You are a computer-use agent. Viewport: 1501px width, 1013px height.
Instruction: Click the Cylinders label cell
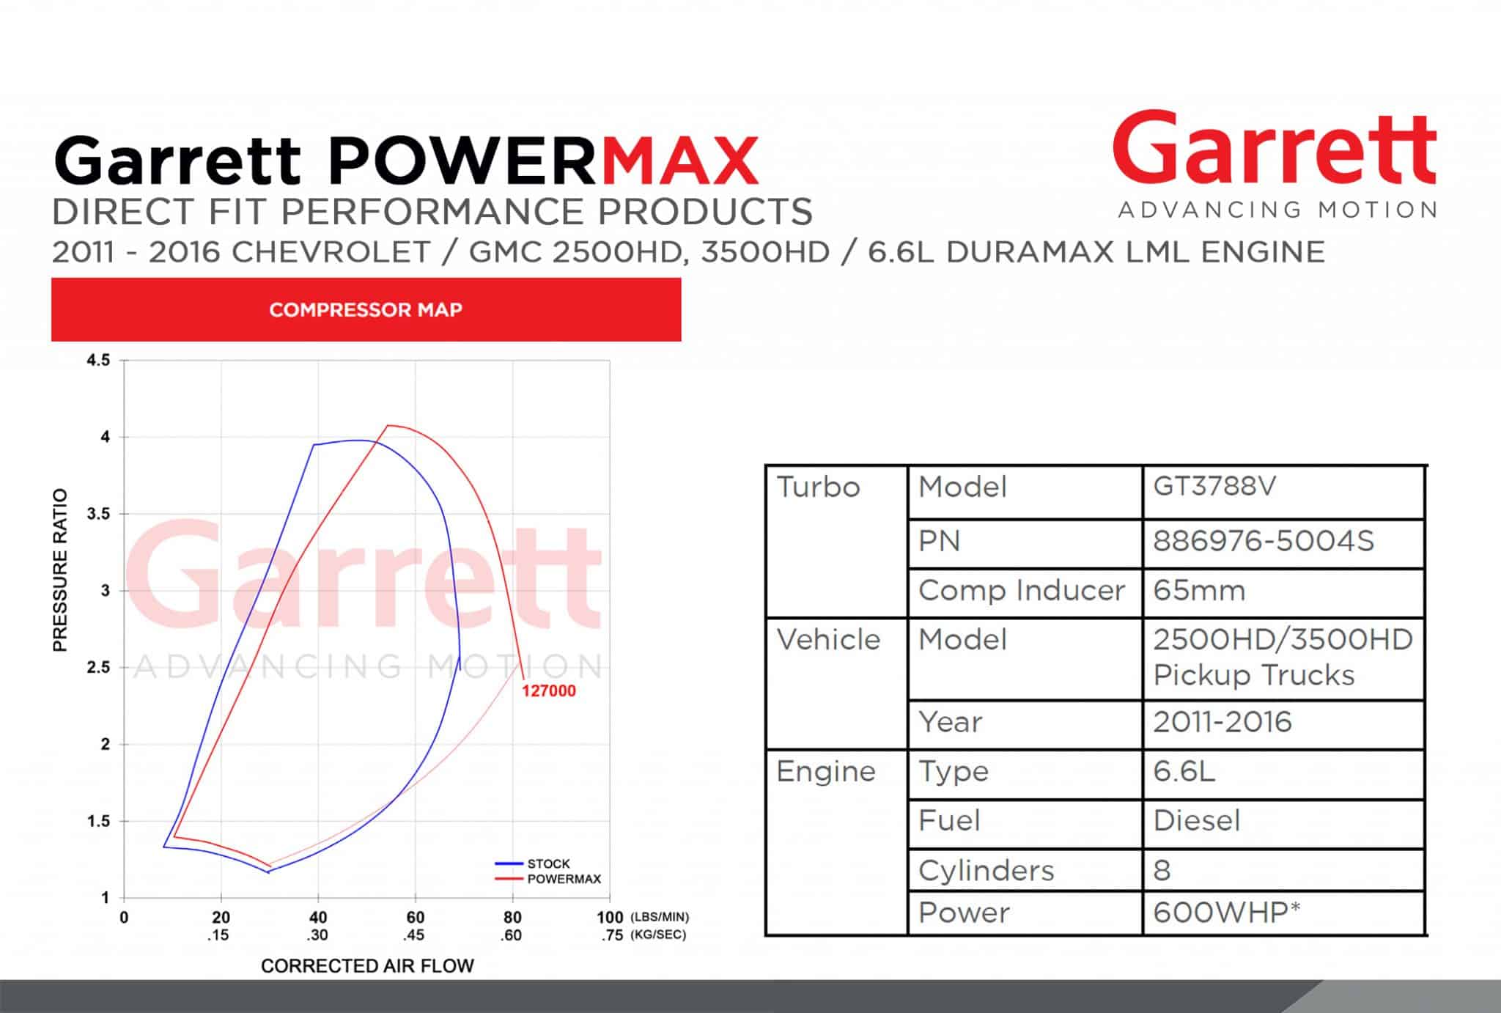tap(1025, 870)
